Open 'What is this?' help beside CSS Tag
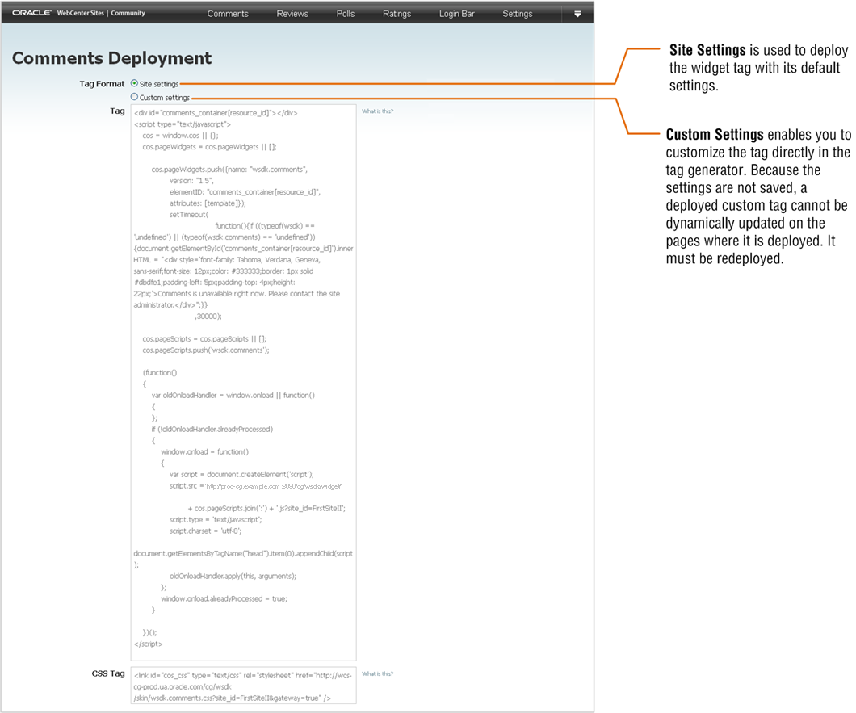The width and height of the screenshot is (856, 713). tap(377, 673)
